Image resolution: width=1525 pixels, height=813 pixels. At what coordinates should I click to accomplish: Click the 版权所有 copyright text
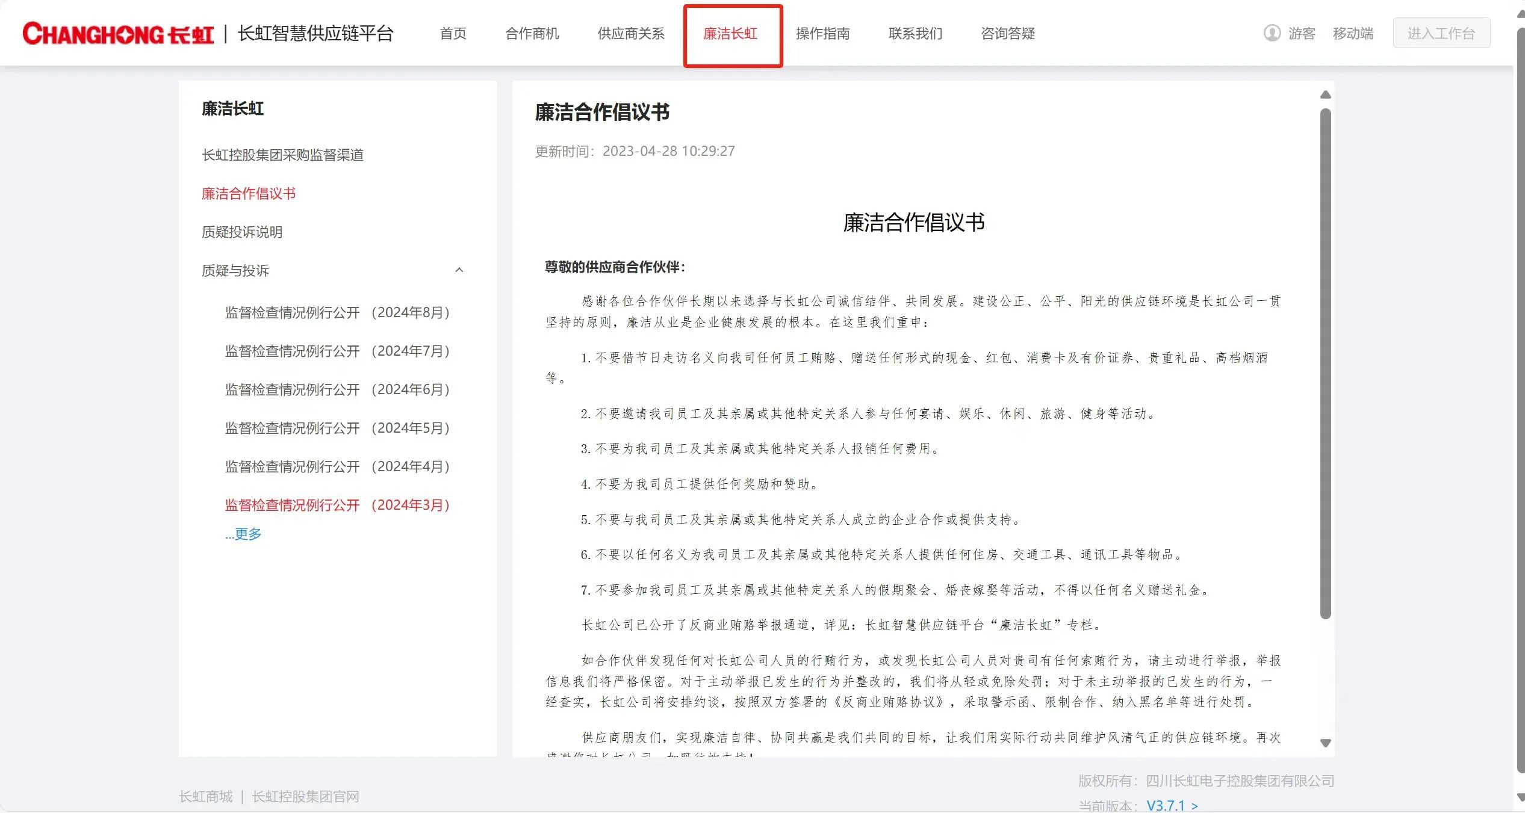pyautogui.click(x=1206, y=781)
